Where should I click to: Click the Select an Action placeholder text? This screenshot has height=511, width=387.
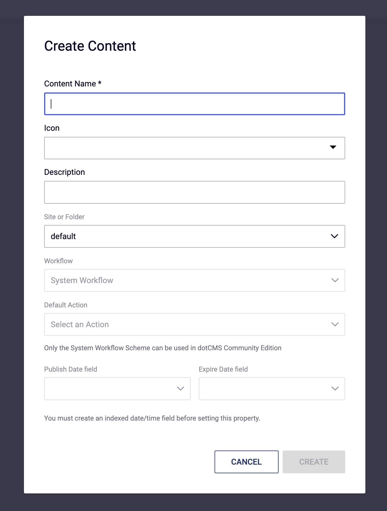coord(80,324)
